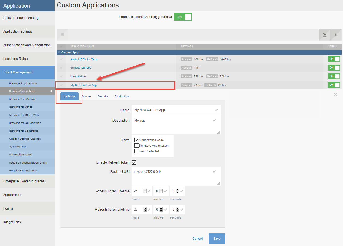Click the plus icon to add application
This screenshot has width=343, height=246.
tap(336, 35)
